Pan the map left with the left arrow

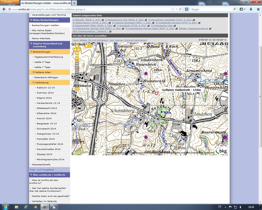point(75,50)
